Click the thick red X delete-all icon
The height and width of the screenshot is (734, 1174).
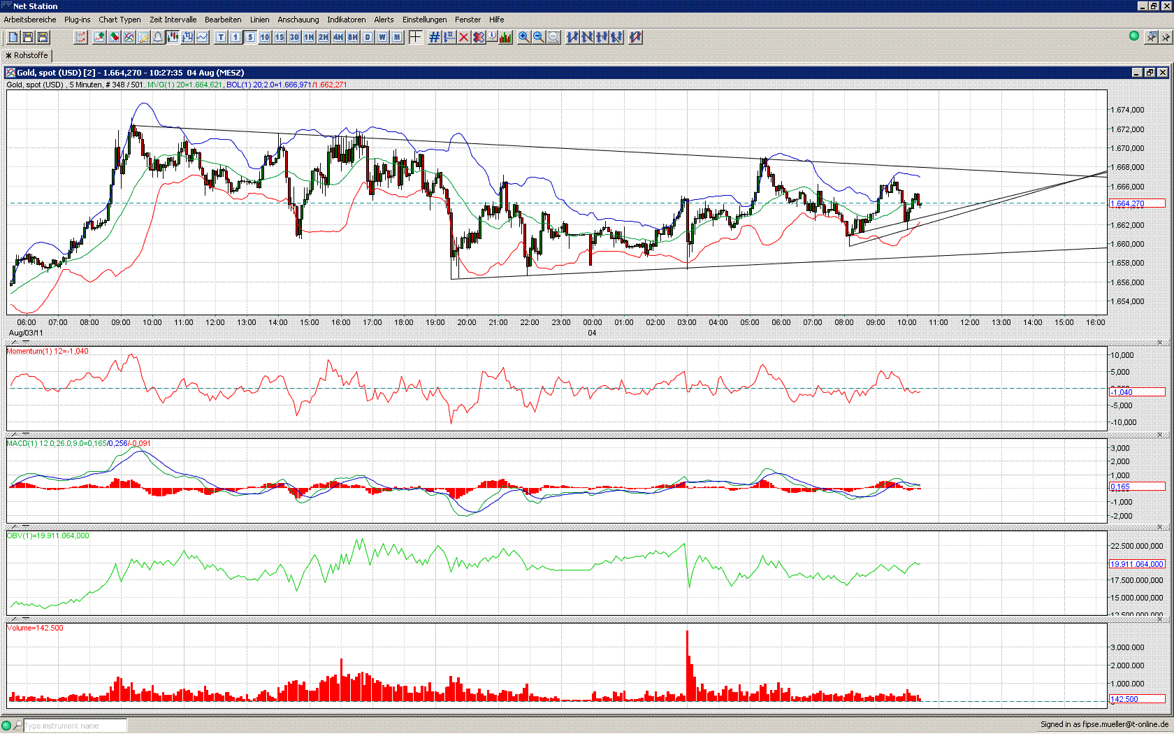(x=478, y=37)
